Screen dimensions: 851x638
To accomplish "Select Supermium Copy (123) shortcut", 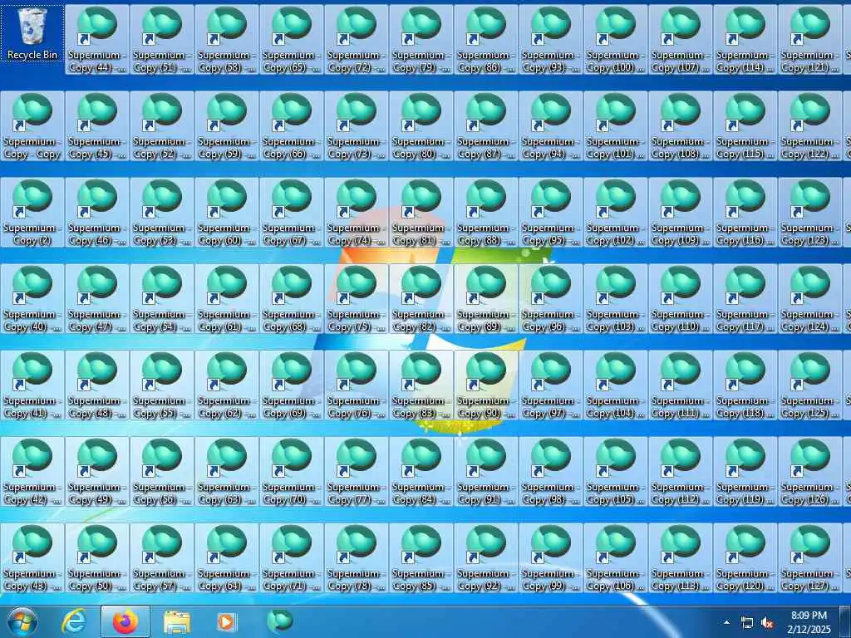I will [x=809, y=212].
